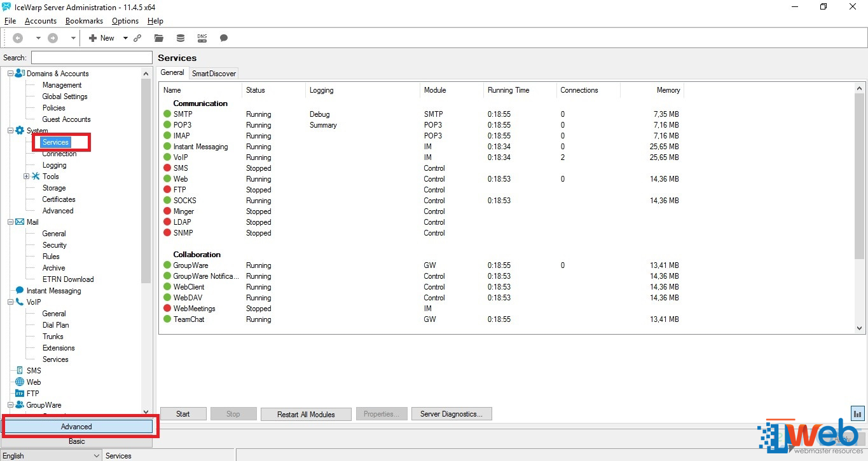Click the GroupWare people icon in tree
The width and height of the screenshot is (868, 461).
coord(20,404)
